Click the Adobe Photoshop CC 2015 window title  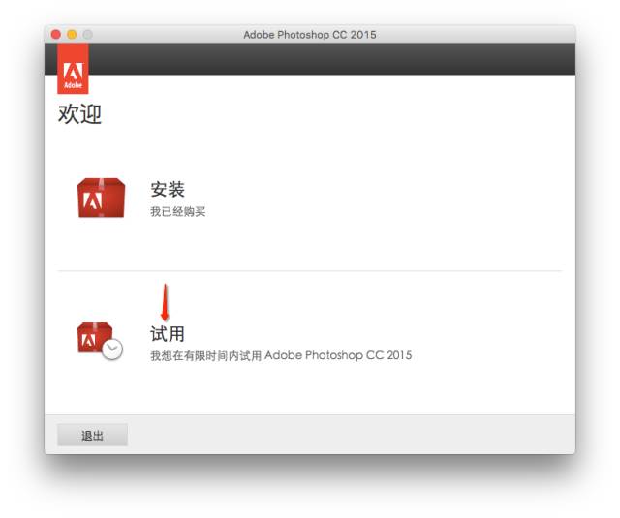(x=310, y=35)
